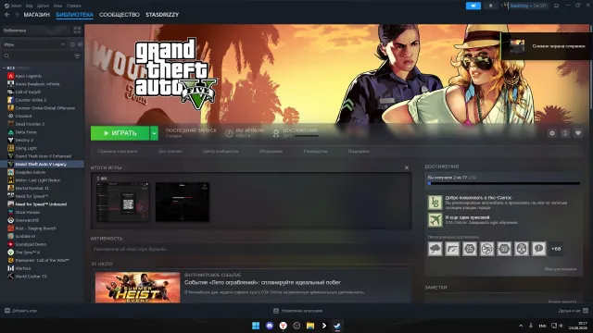Launch Yandex browser from taskbar
Viewport: 593px width, 333px height.
(283, 326)
